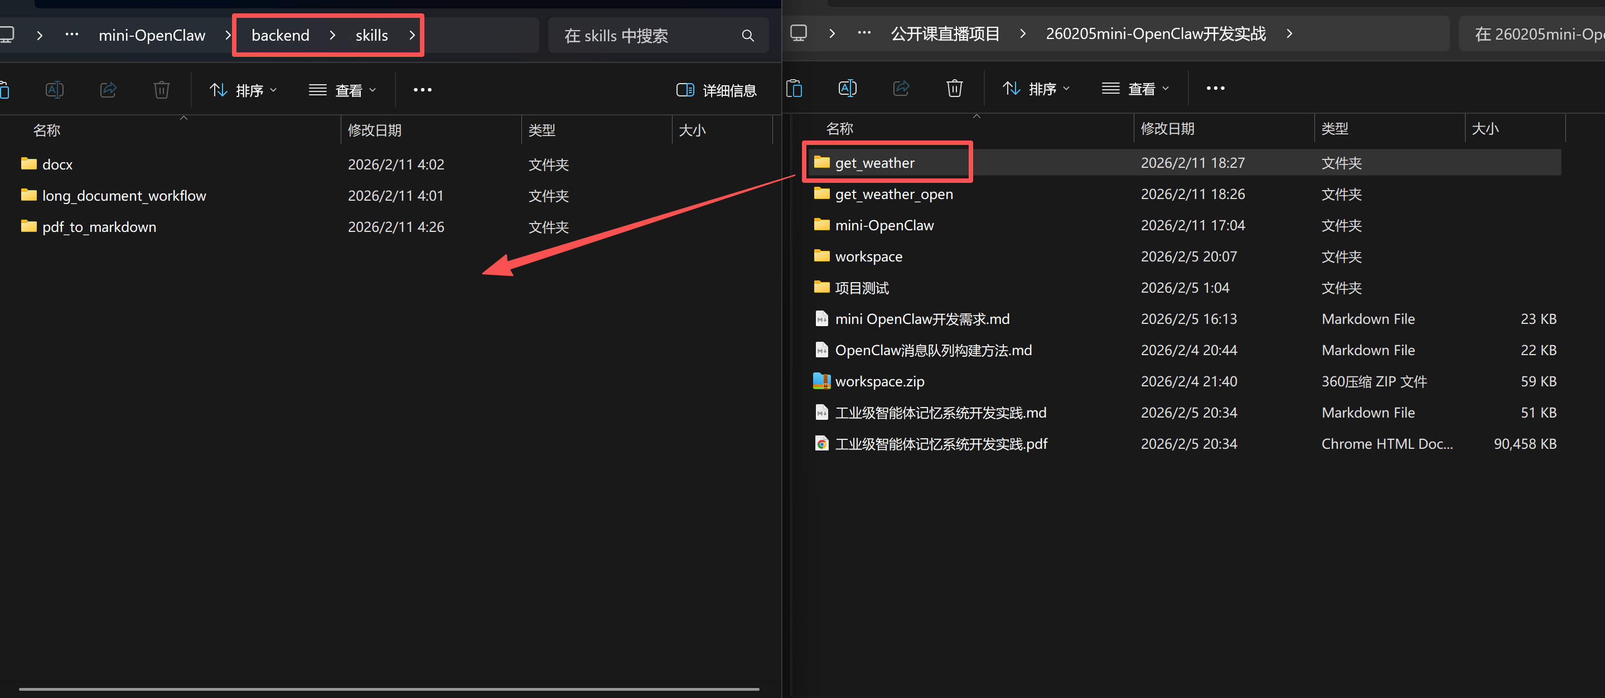Click the long_document_workflow folder icon
This screenshot has width=1605, height=698.
pos(28,195)
